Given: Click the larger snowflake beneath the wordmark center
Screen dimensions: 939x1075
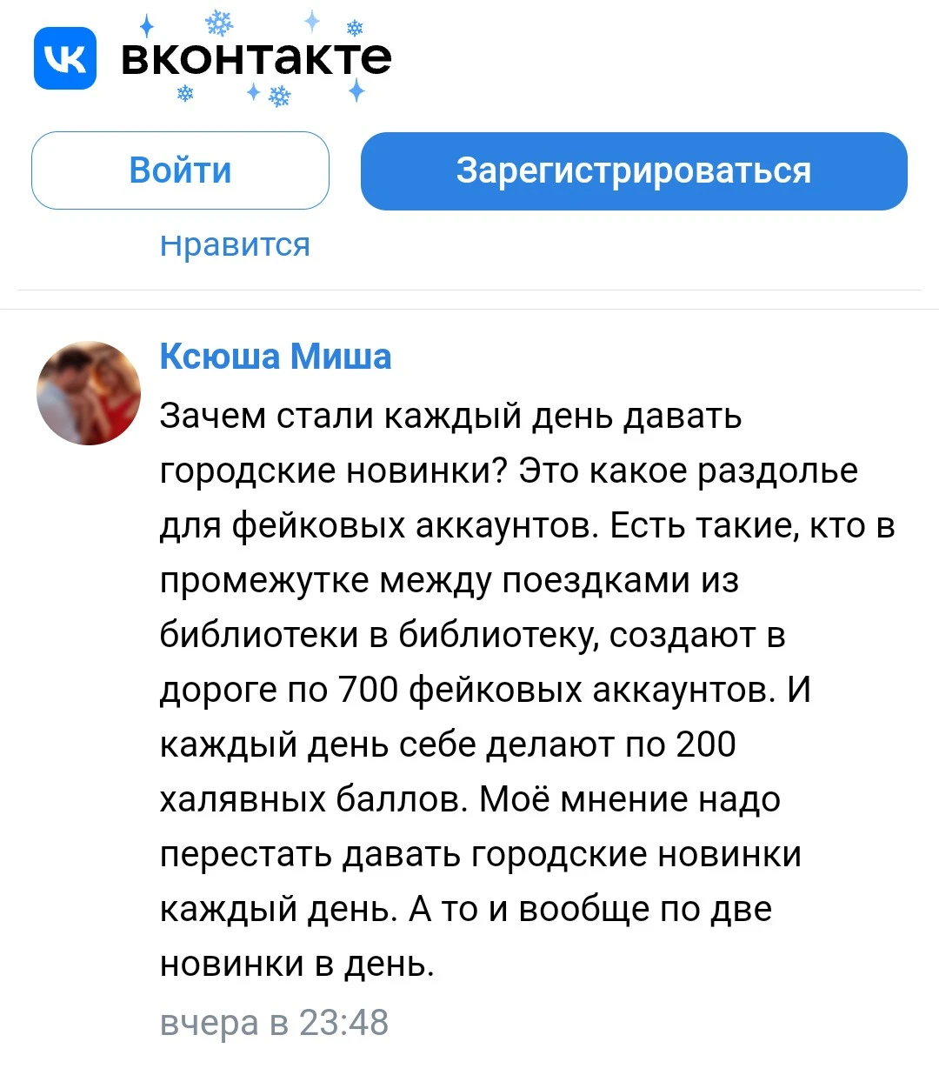Looking at the screenshot, I should click(x=279, y=96).
